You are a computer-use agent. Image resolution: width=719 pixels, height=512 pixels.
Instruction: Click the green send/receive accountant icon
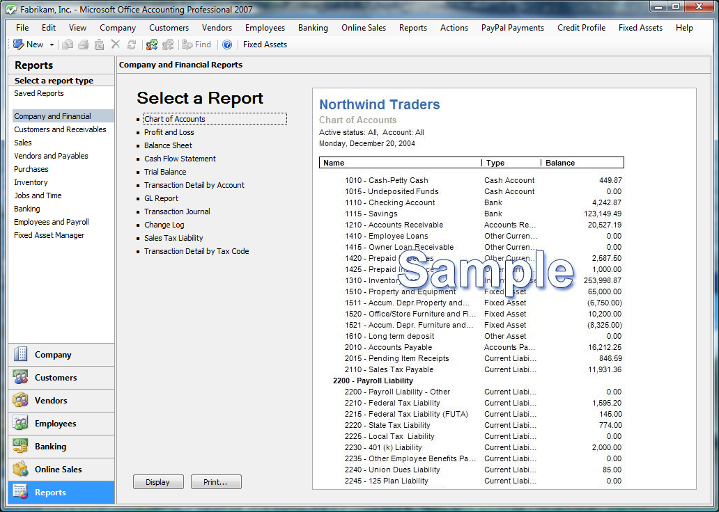click(152, 45)
